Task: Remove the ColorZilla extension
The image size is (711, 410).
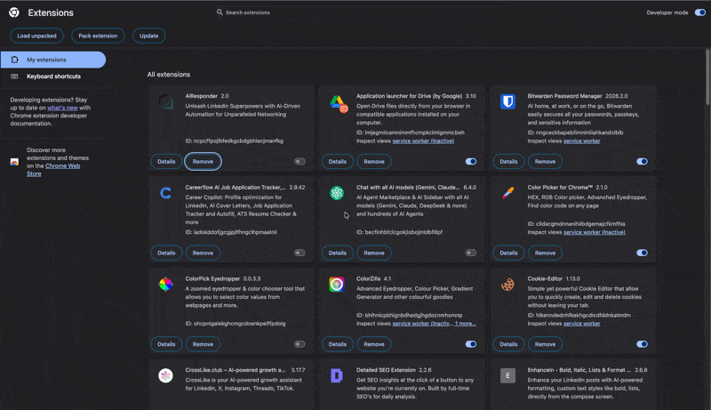Action: click(374, 344)
